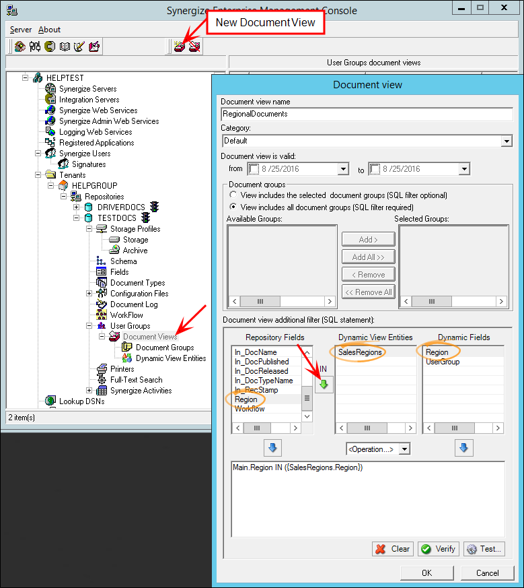Select the Logging Web Services icon
524x588 pixels.
pyautogui.click(x=50, y=131)
